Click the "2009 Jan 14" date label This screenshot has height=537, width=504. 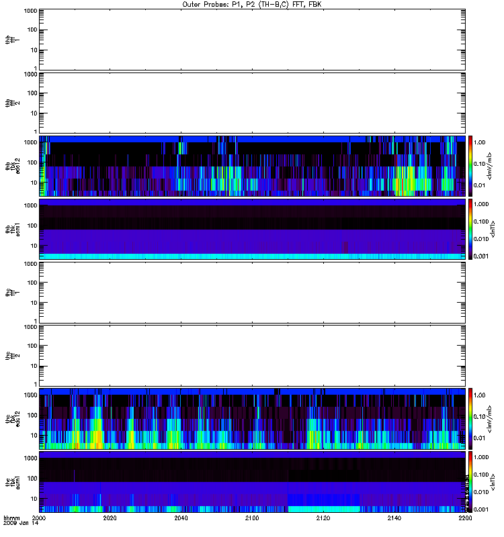[21, 524]
